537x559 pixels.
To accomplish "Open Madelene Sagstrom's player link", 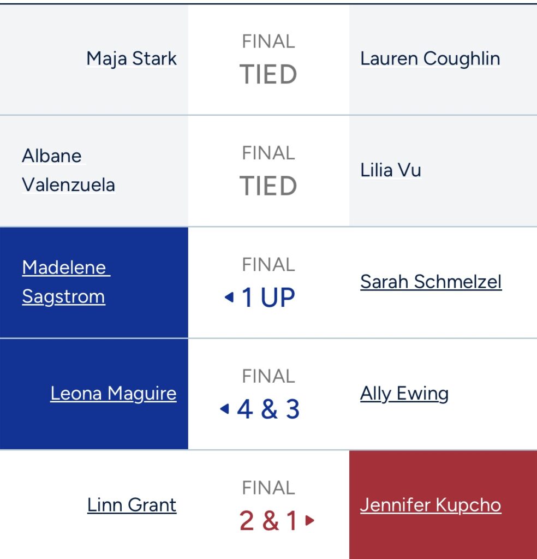I will tap(66, 282).
